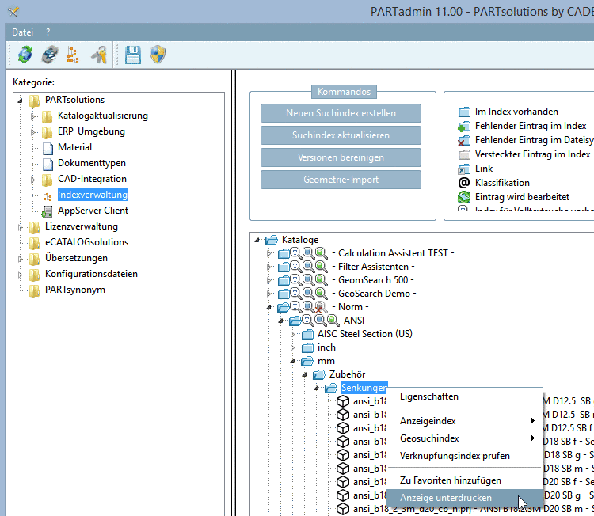Click the AppServer Client icon
The image size is (594, 516).
tap(48, 211)
